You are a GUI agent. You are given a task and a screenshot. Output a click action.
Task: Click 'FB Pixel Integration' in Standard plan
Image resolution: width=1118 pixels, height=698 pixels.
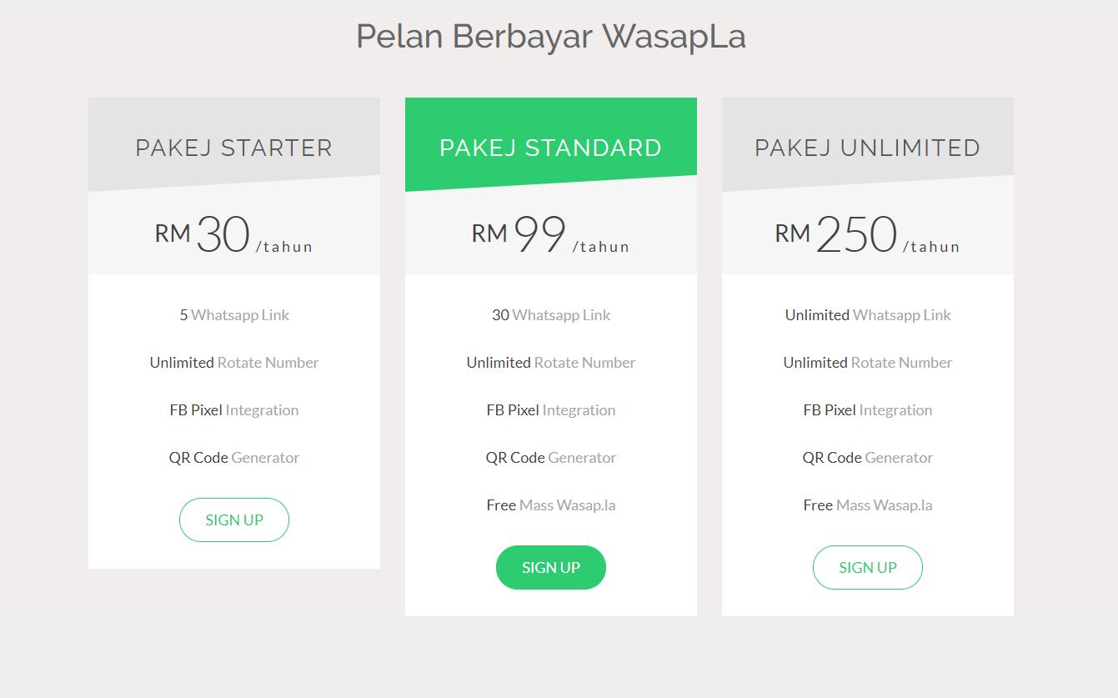[551, 410]
